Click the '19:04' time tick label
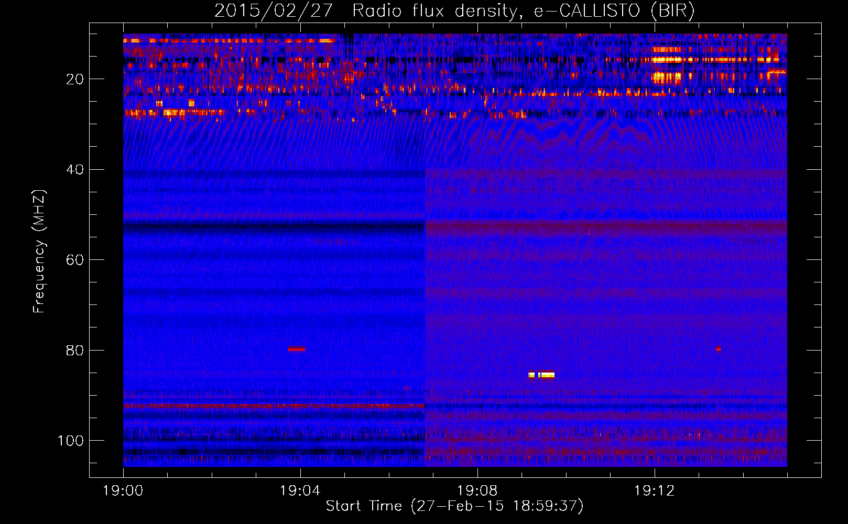 click(x=300, y=491)
